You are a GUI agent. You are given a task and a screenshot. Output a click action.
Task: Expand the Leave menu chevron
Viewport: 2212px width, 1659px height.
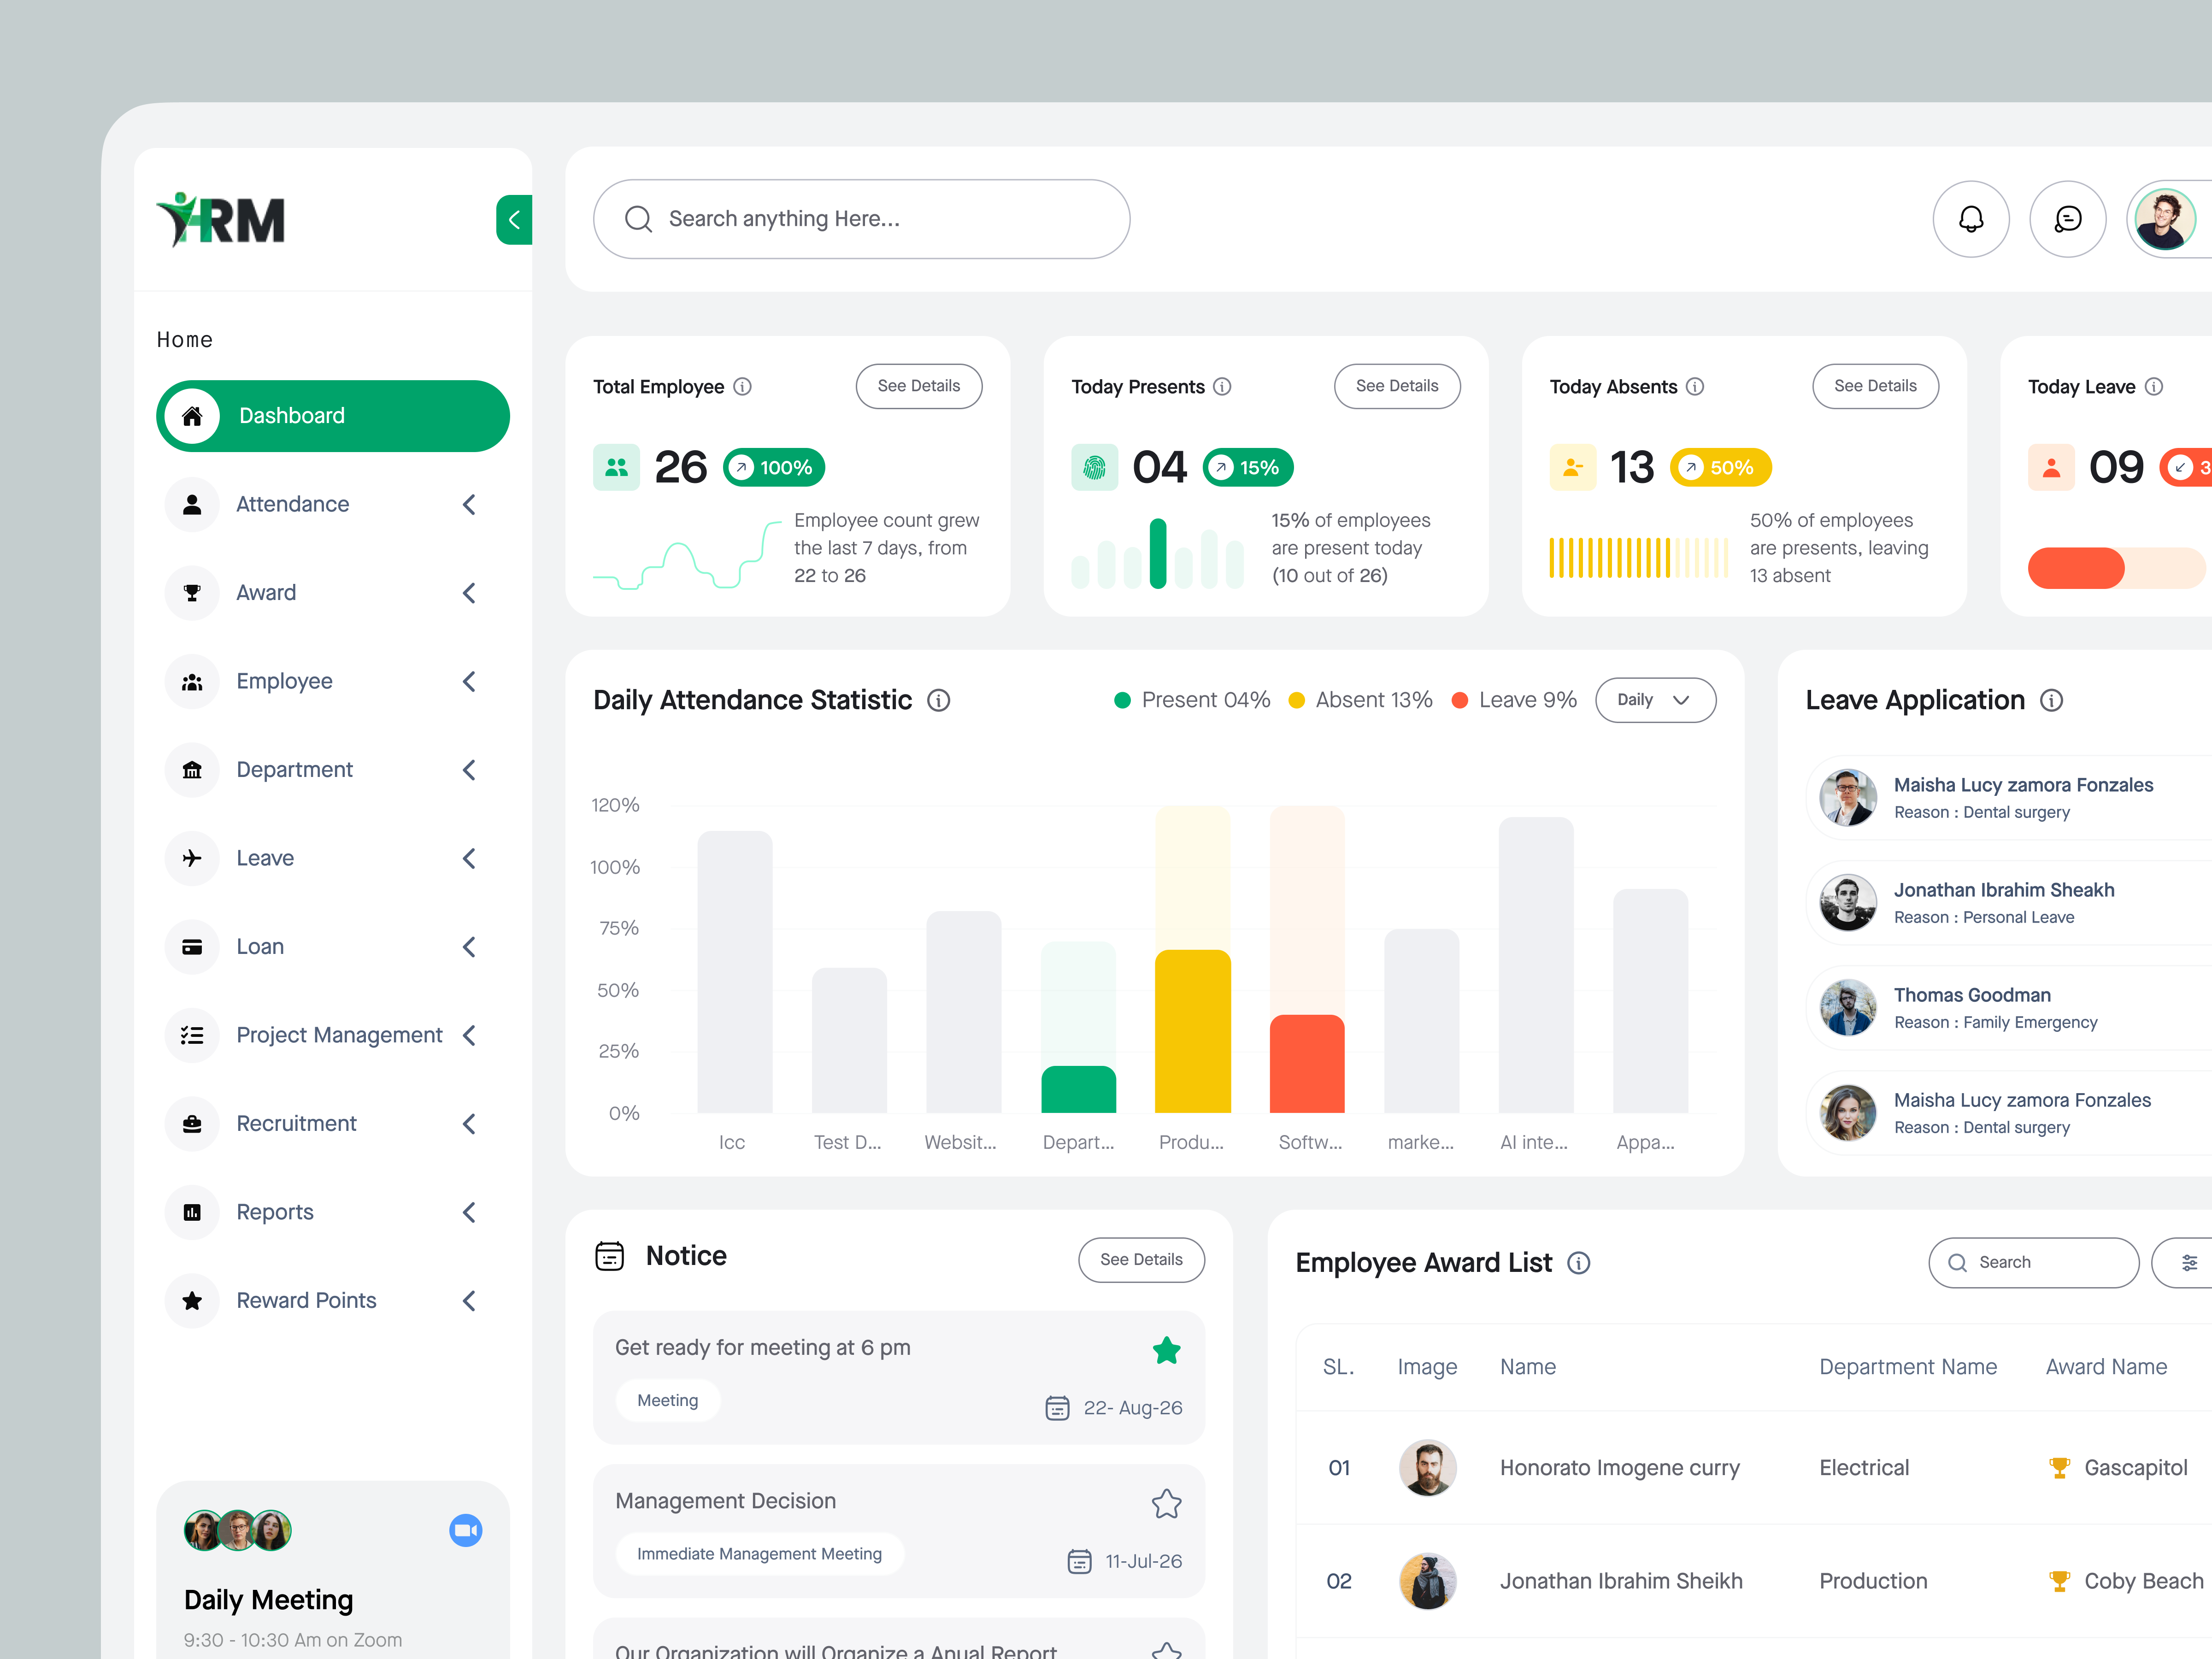[469, 858]
